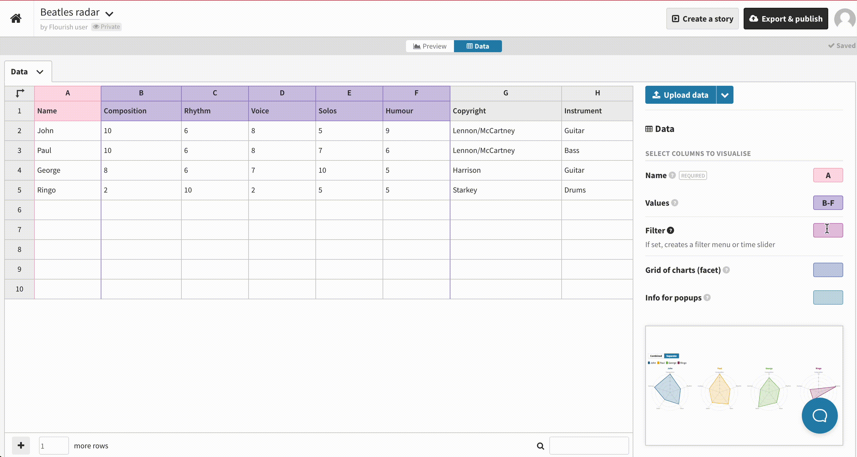
Task: Click the Grid of charts help icon
Action: tap(726, 270)
